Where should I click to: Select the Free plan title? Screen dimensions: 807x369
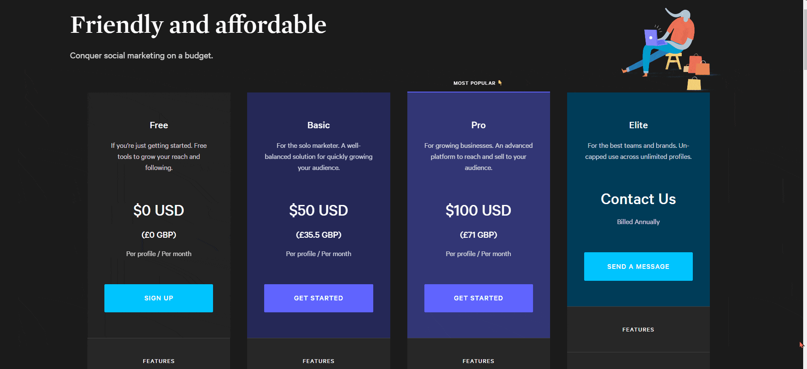click(x=159, y=125)
